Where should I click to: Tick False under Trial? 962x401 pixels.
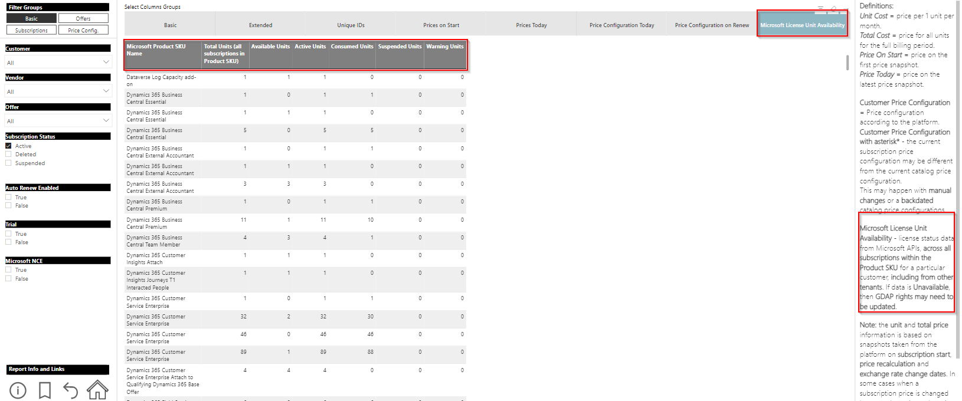pyautogui.click(x=8, y=242)
